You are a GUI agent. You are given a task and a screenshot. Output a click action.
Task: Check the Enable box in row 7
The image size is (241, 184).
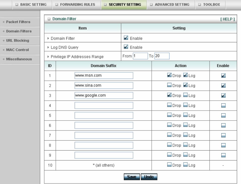click(x=223, y=135)
